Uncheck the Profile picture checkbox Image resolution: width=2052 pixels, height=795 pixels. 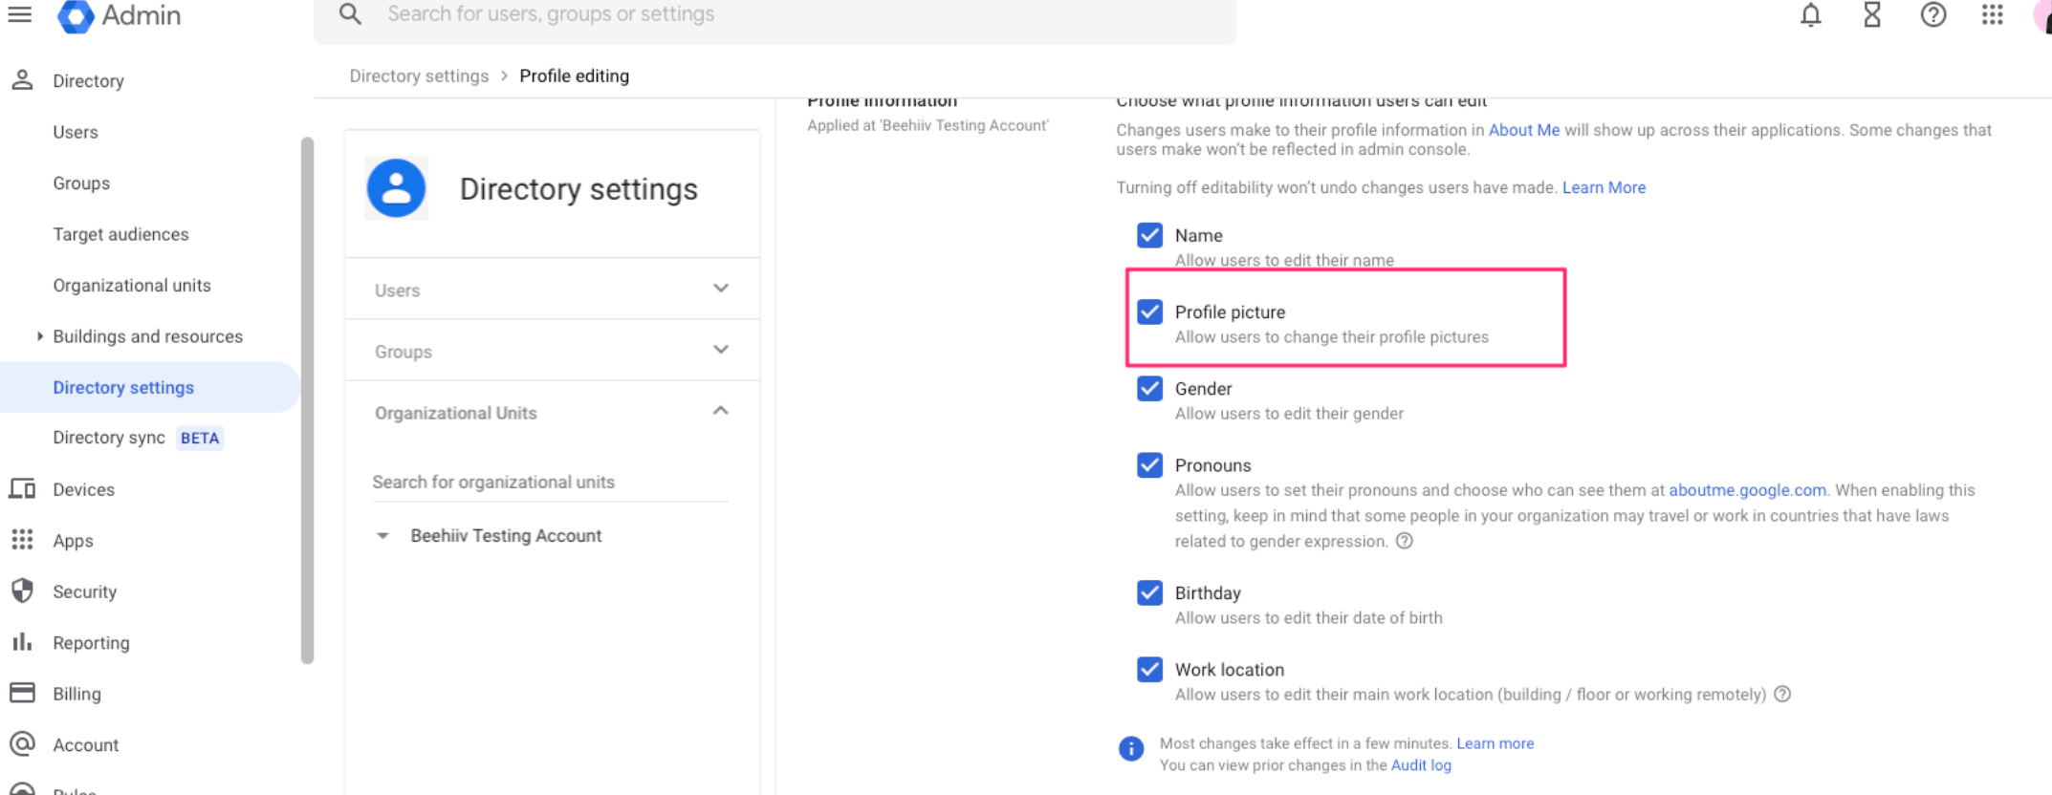(1149, 312)
